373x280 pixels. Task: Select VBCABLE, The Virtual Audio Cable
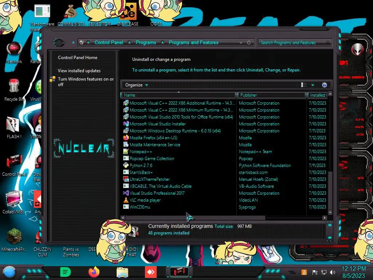[225, 186]
